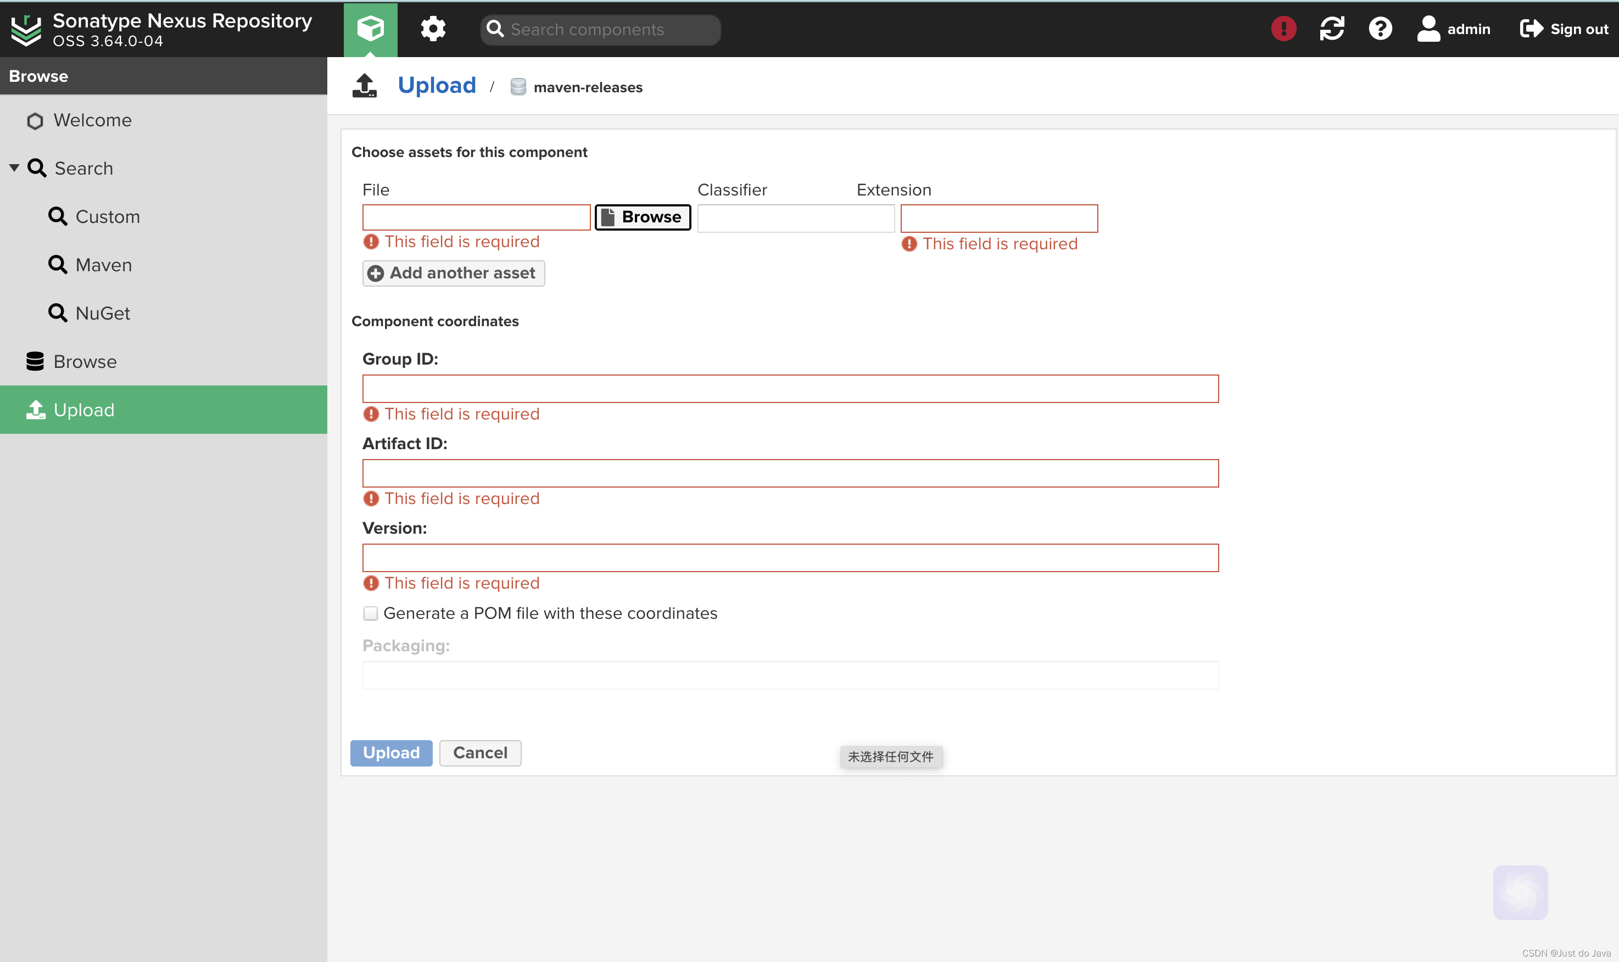
Task: Open NuGet search in sidebar
Action: click(102, 313)
